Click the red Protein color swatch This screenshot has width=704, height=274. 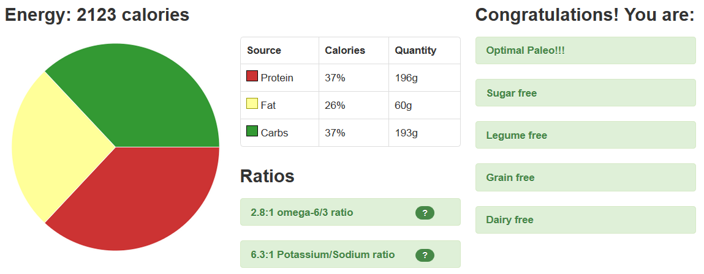252,76
